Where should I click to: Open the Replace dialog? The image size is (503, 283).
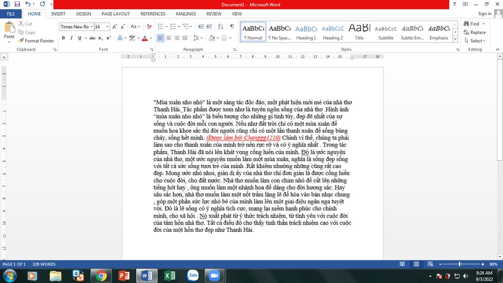(475, 32)
